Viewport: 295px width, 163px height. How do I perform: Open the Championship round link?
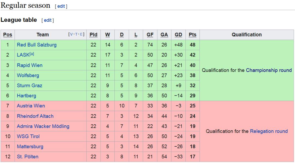269,70
